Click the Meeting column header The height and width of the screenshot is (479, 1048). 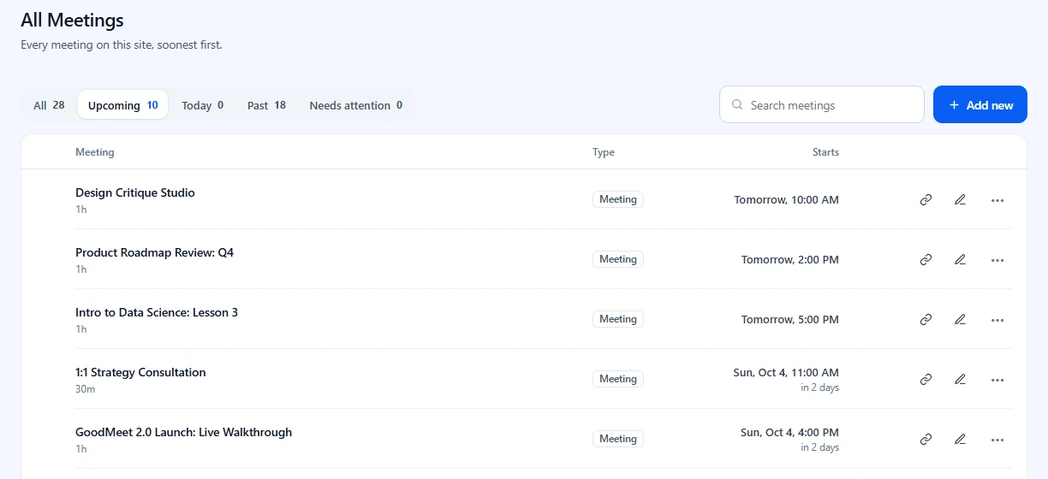[x=94, y=152]
